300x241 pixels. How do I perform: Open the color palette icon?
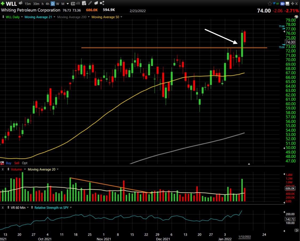[x=296, y=17]
